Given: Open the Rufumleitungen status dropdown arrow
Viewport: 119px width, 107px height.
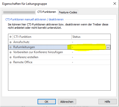Looking at the screenshot, I should [x=108, y=47].
